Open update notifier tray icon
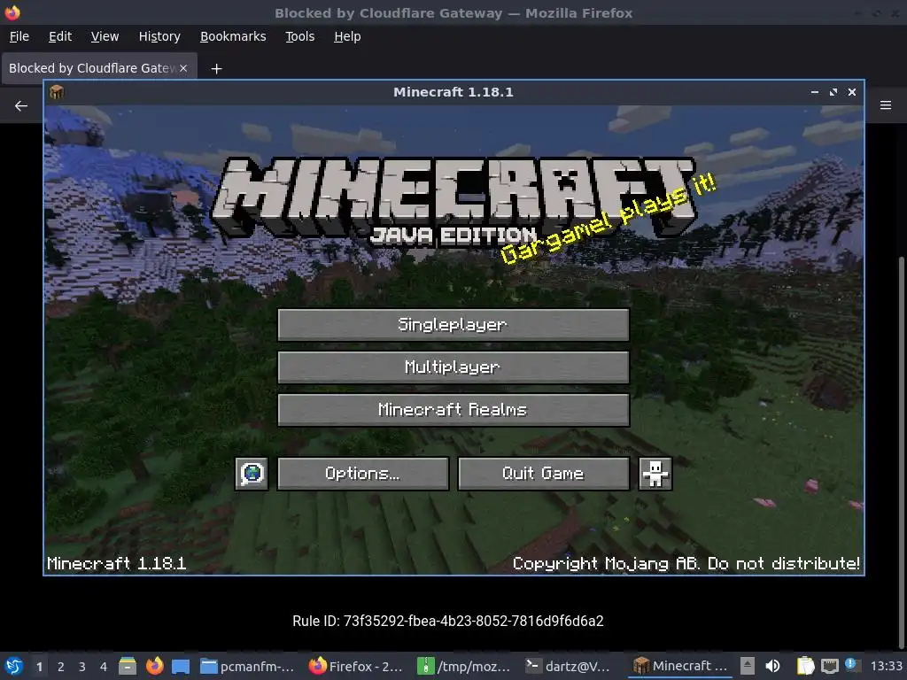The height and width of the screenshot is (680, 907). coord(851,665)
